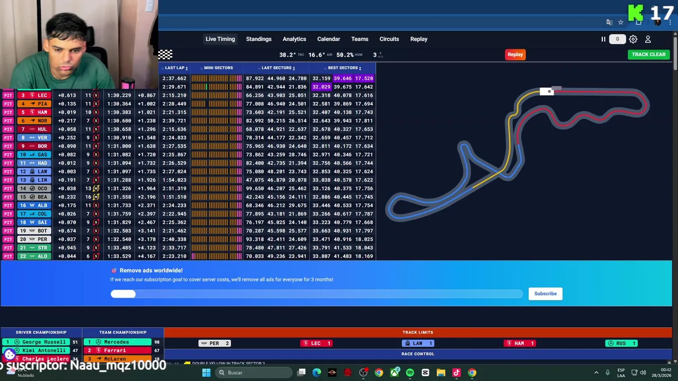
Task: Open OBS Studio from taskbar
Action: [363, 373]
